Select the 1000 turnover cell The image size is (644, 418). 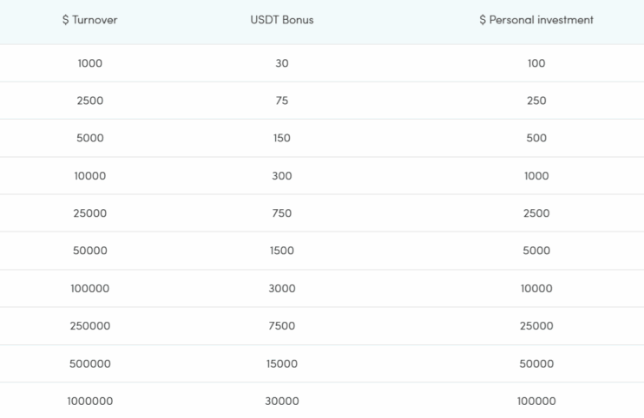click(90, 63)
